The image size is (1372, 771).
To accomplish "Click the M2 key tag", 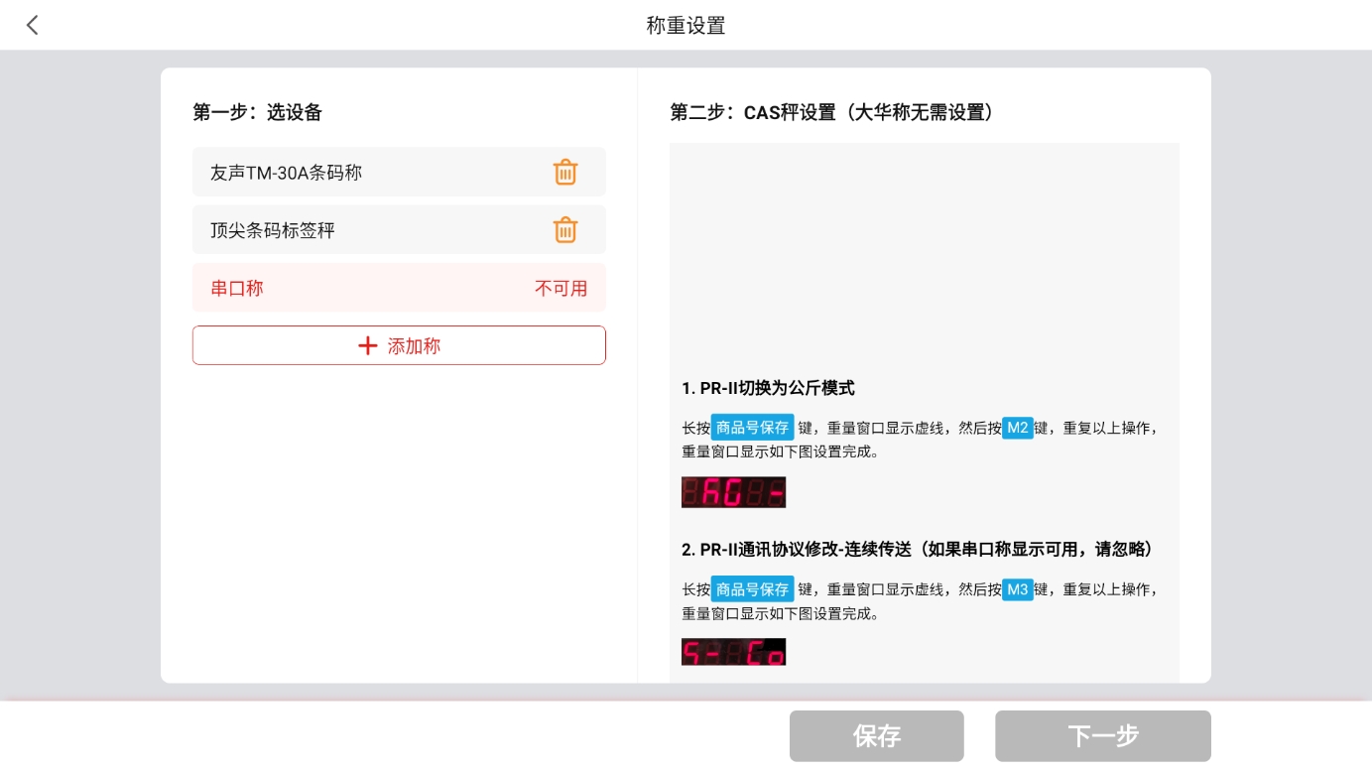I will coord(1017,428).
